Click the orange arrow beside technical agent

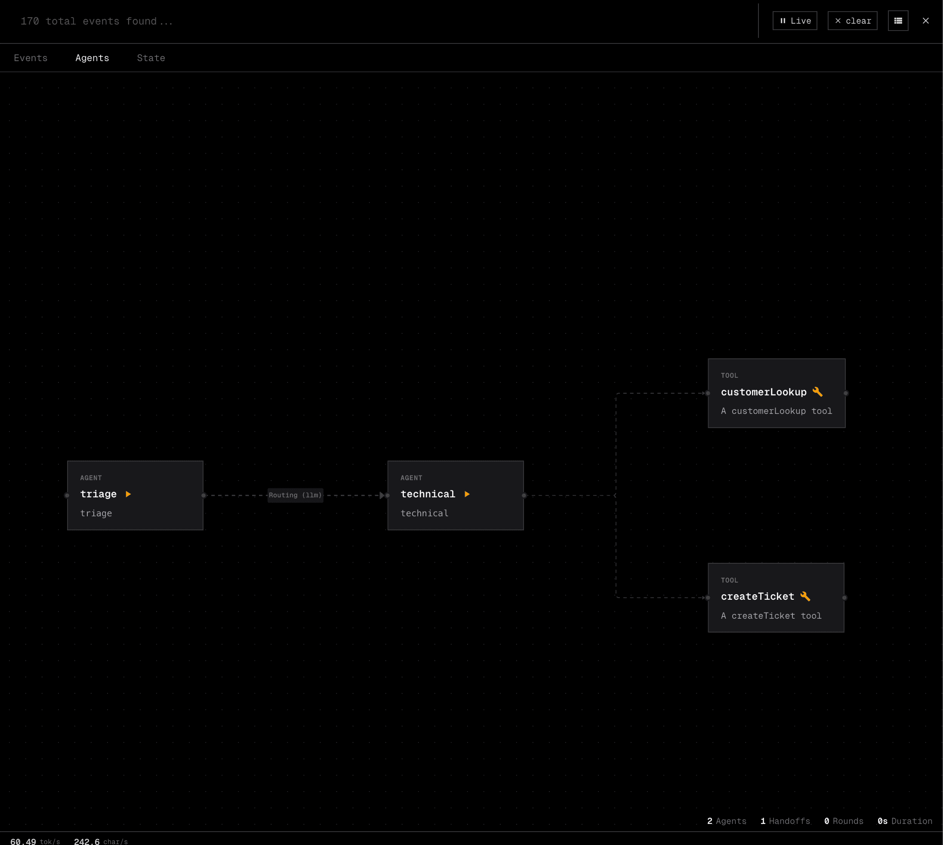pyautogui.click(x=467, y=494)
